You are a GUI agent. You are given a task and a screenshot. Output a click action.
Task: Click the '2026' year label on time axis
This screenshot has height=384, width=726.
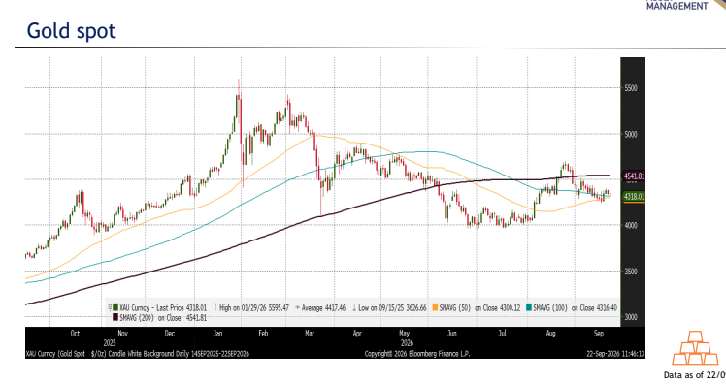(x=407, y=343)
